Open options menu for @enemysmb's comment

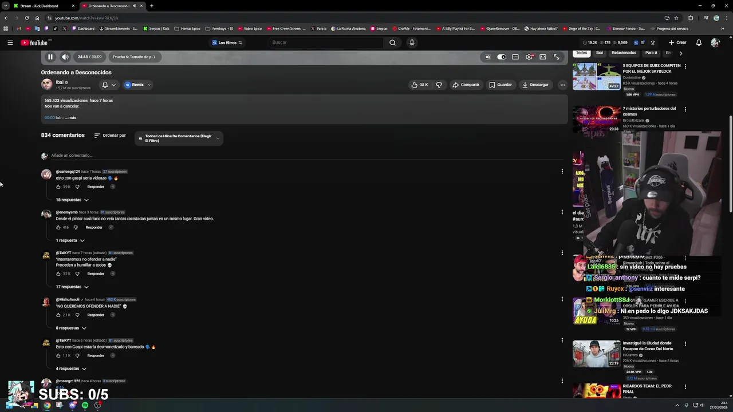pyautogui.click(x=562, y=212)
